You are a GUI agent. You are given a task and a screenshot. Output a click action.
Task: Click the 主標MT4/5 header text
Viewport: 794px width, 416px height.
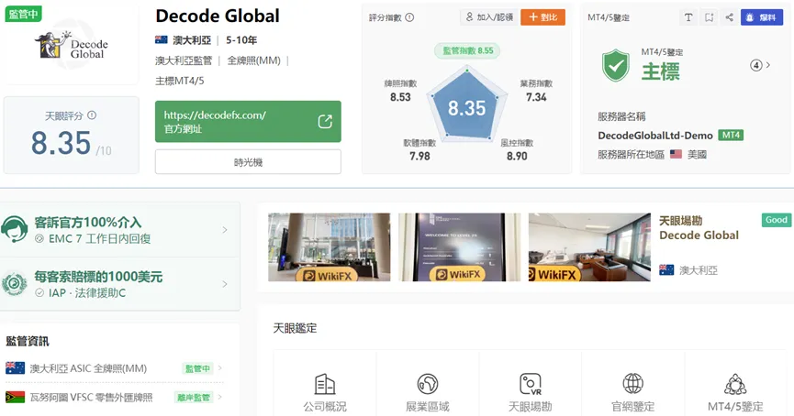click(180, 81)
